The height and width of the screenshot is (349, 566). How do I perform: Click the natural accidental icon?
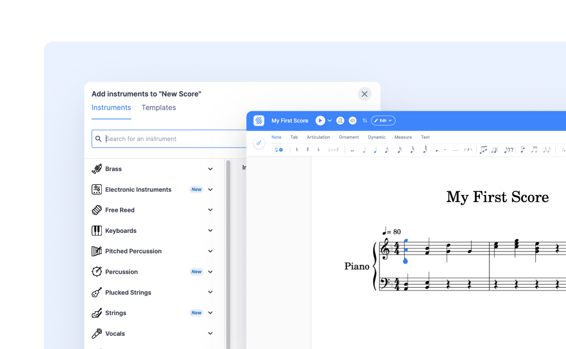coord(297,150)
